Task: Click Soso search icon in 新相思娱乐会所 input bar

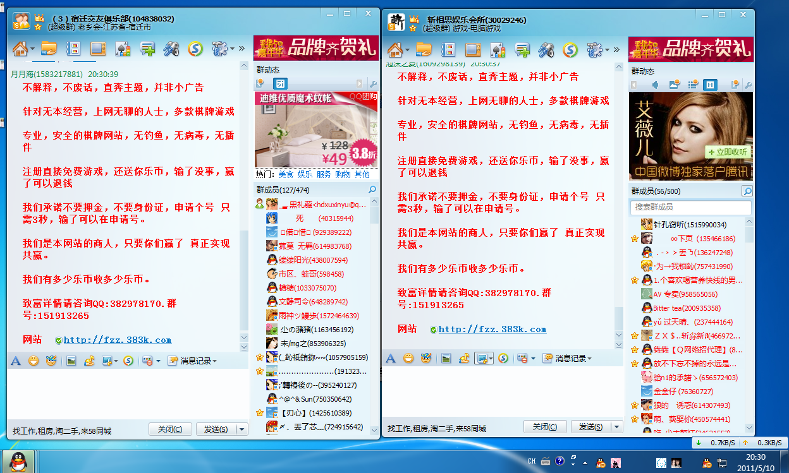Action: 503,358
